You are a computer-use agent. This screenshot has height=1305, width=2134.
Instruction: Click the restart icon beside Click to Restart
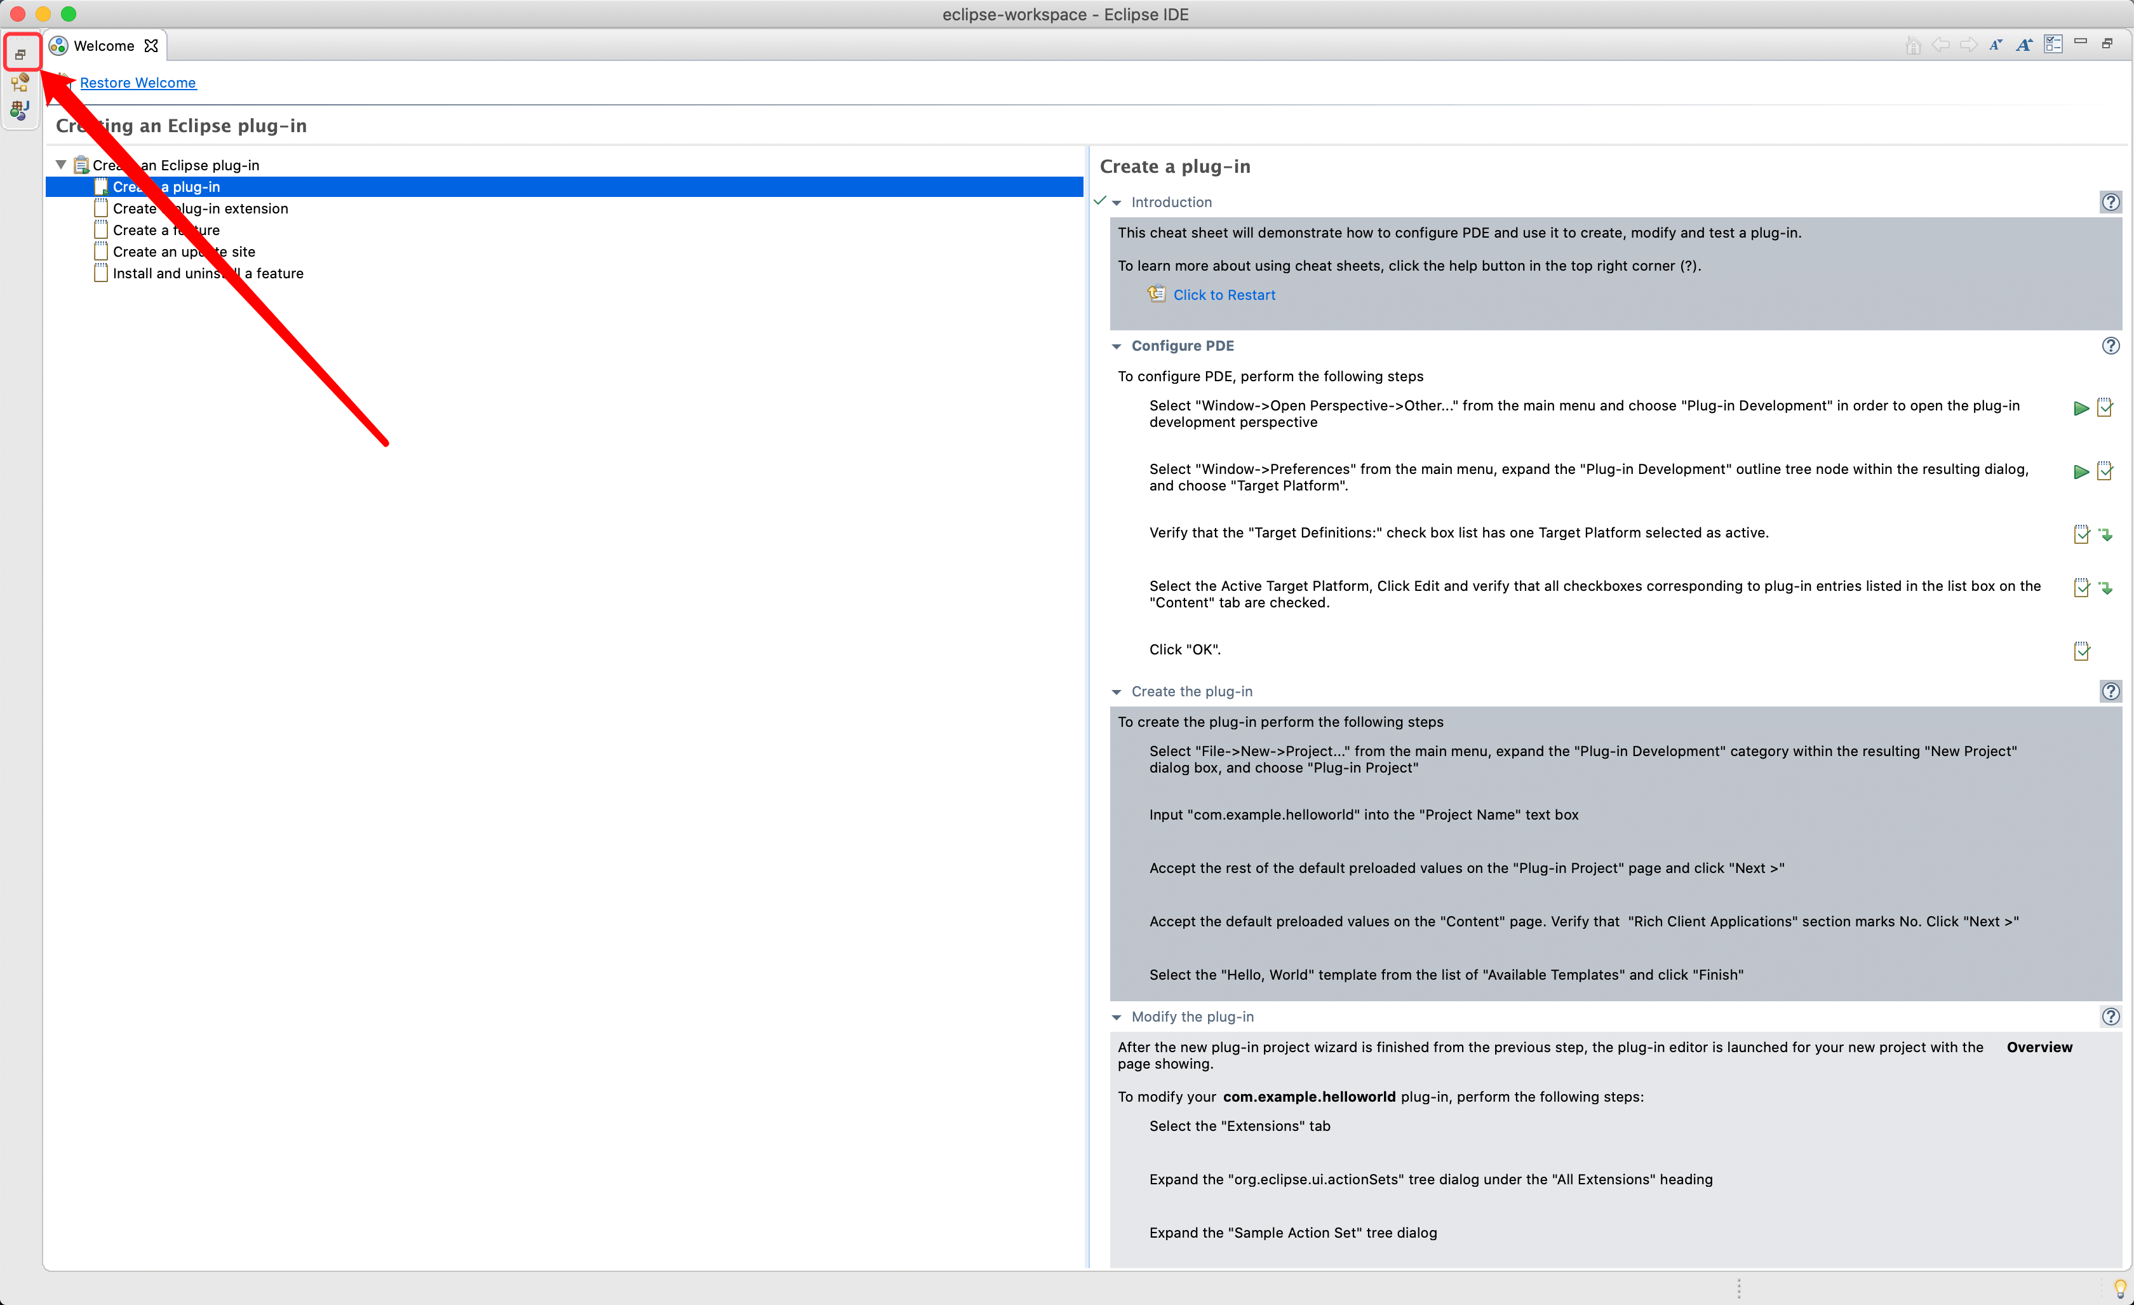click(x=1156, y=294)
